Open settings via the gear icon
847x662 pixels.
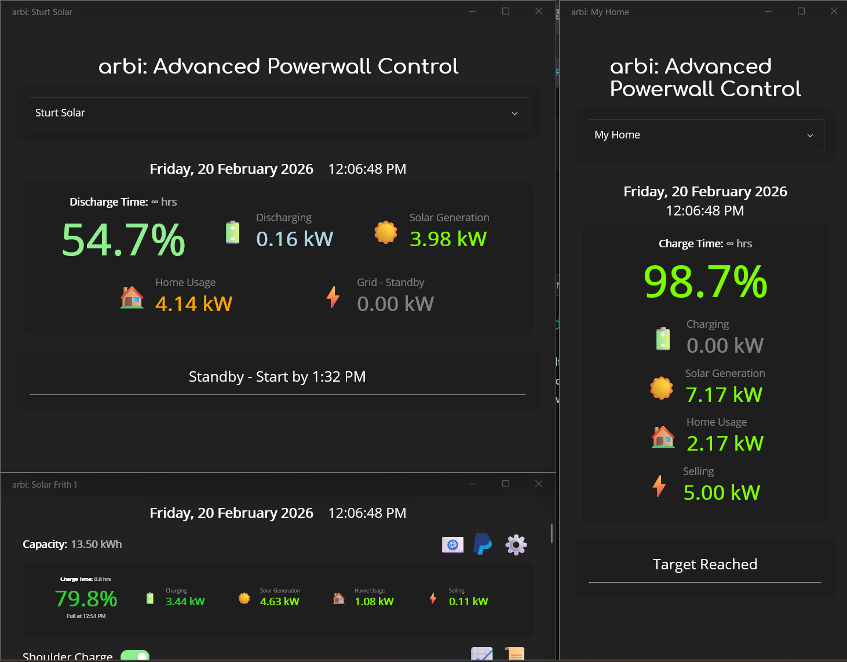516,544
